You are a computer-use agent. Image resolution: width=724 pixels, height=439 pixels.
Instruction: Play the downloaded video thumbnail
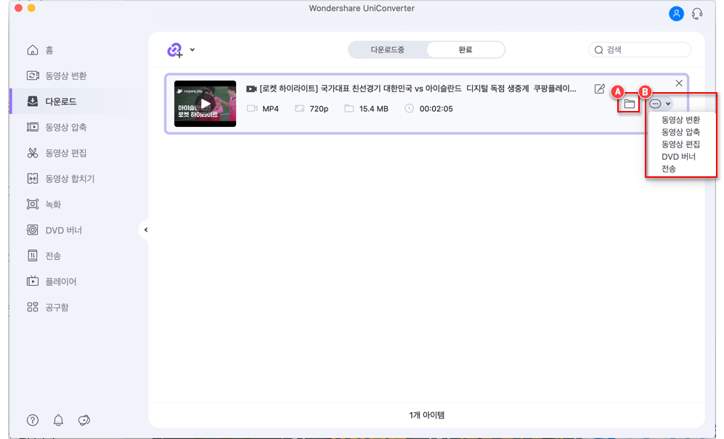pyautogui.click(x=205, y=104)
